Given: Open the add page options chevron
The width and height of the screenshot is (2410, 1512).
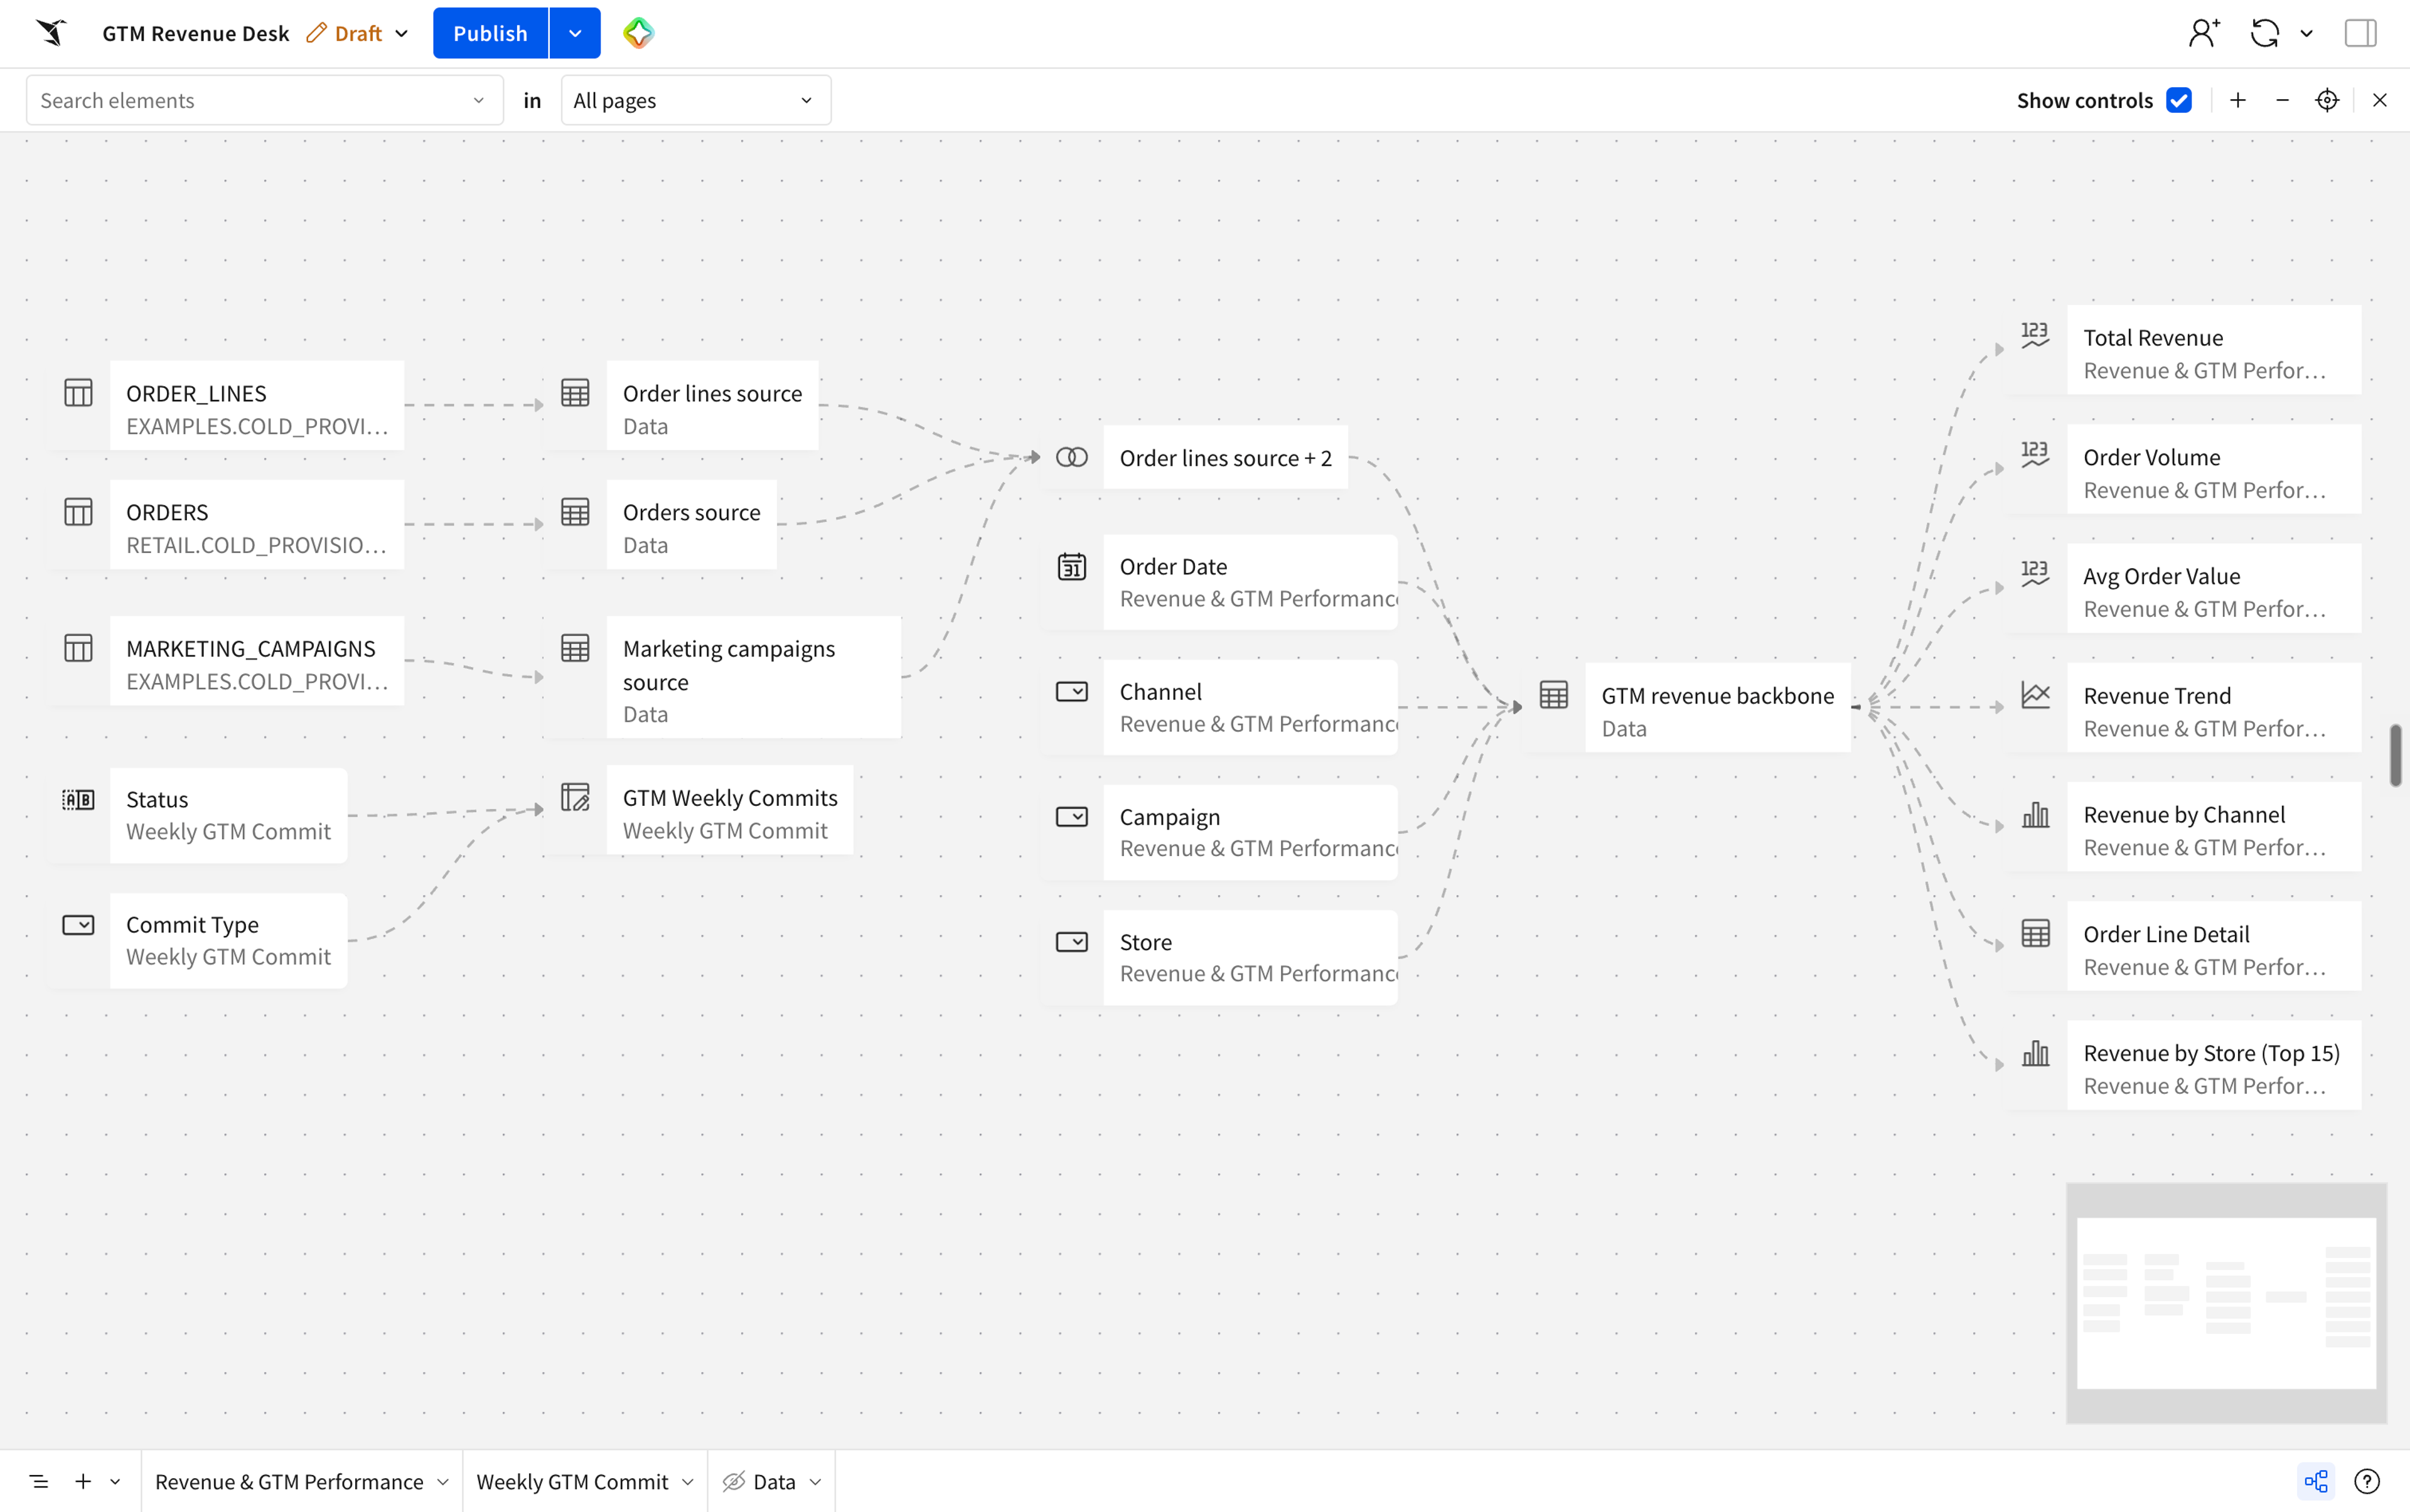Looking at the screenshot, I should pos(115,1481).
